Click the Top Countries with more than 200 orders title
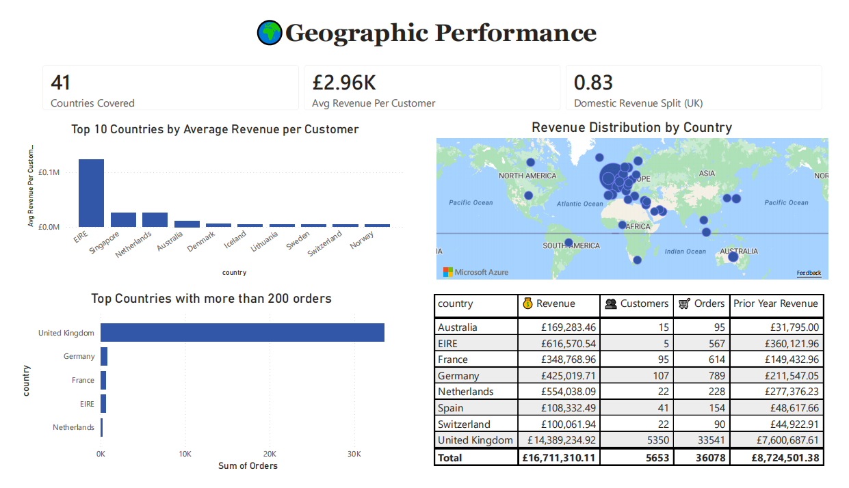Screen dimensions: 849x488 pyautogui.click(x=211, y=299)
